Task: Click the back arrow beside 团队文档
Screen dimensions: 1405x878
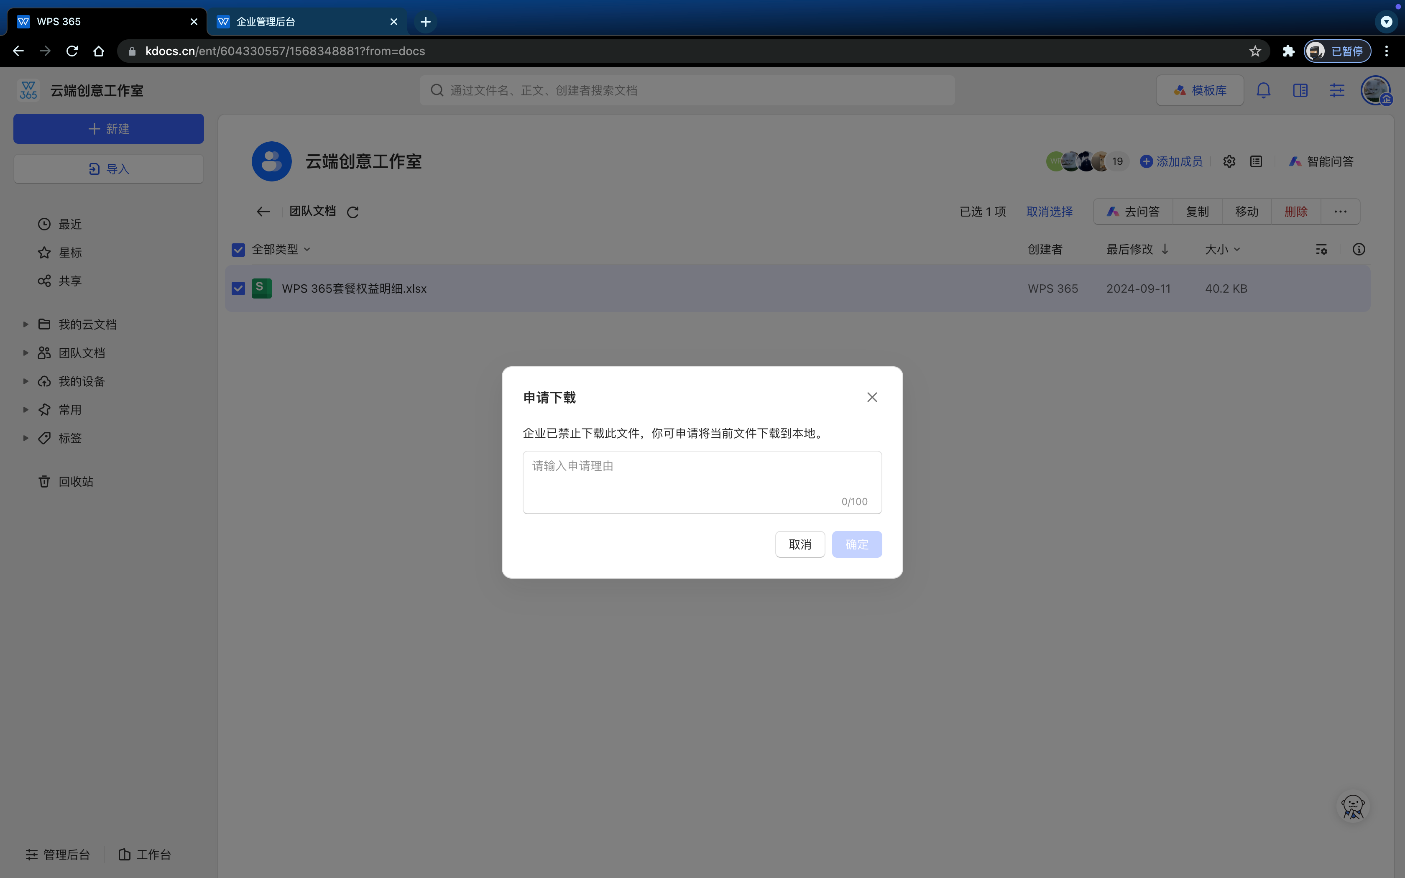Action: click(x=263, y=212)
